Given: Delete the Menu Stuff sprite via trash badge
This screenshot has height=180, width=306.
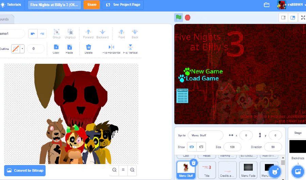Looking at the screenshot, I should pos(193,163).
